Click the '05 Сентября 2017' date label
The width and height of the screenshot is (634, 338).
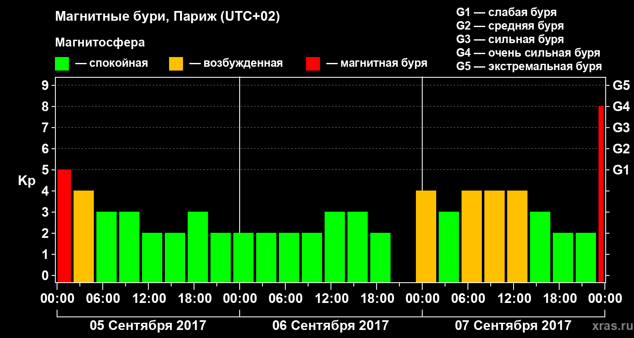click(x=148, y=326)
